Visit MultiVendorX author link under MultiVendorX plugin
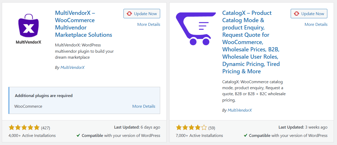 pos(72,68)
